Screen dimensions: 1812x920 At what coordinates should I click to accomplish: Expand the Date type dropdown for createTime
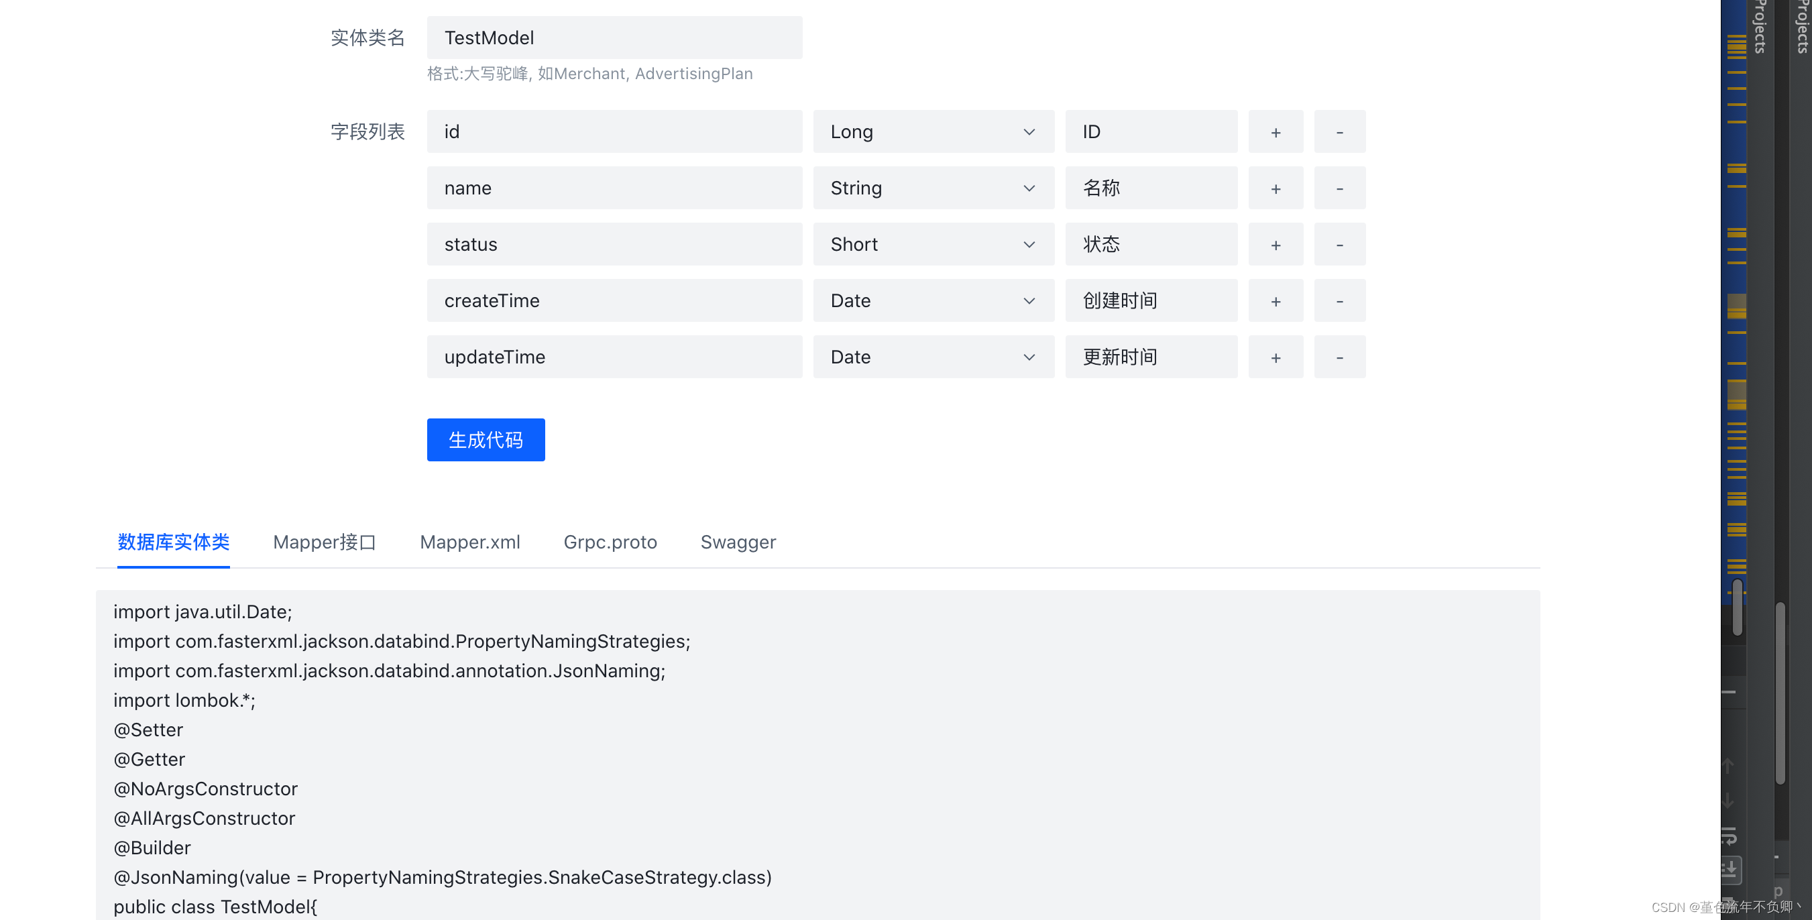coord(933,300)
